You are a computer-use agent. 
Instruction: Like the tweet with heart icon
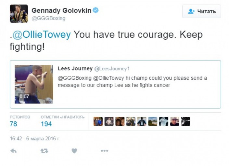click(x=74, y=151)
